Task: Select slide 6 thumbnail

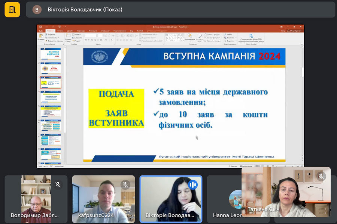Action: coord(51,125)
